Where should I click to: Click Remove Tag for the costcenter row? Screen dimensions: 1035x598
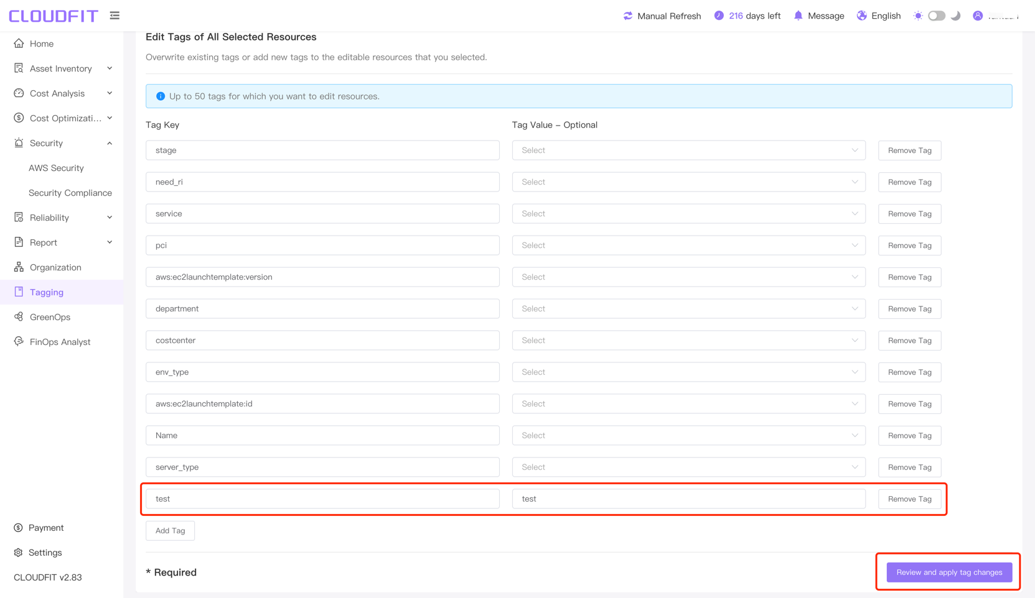(x=909, y=341)
